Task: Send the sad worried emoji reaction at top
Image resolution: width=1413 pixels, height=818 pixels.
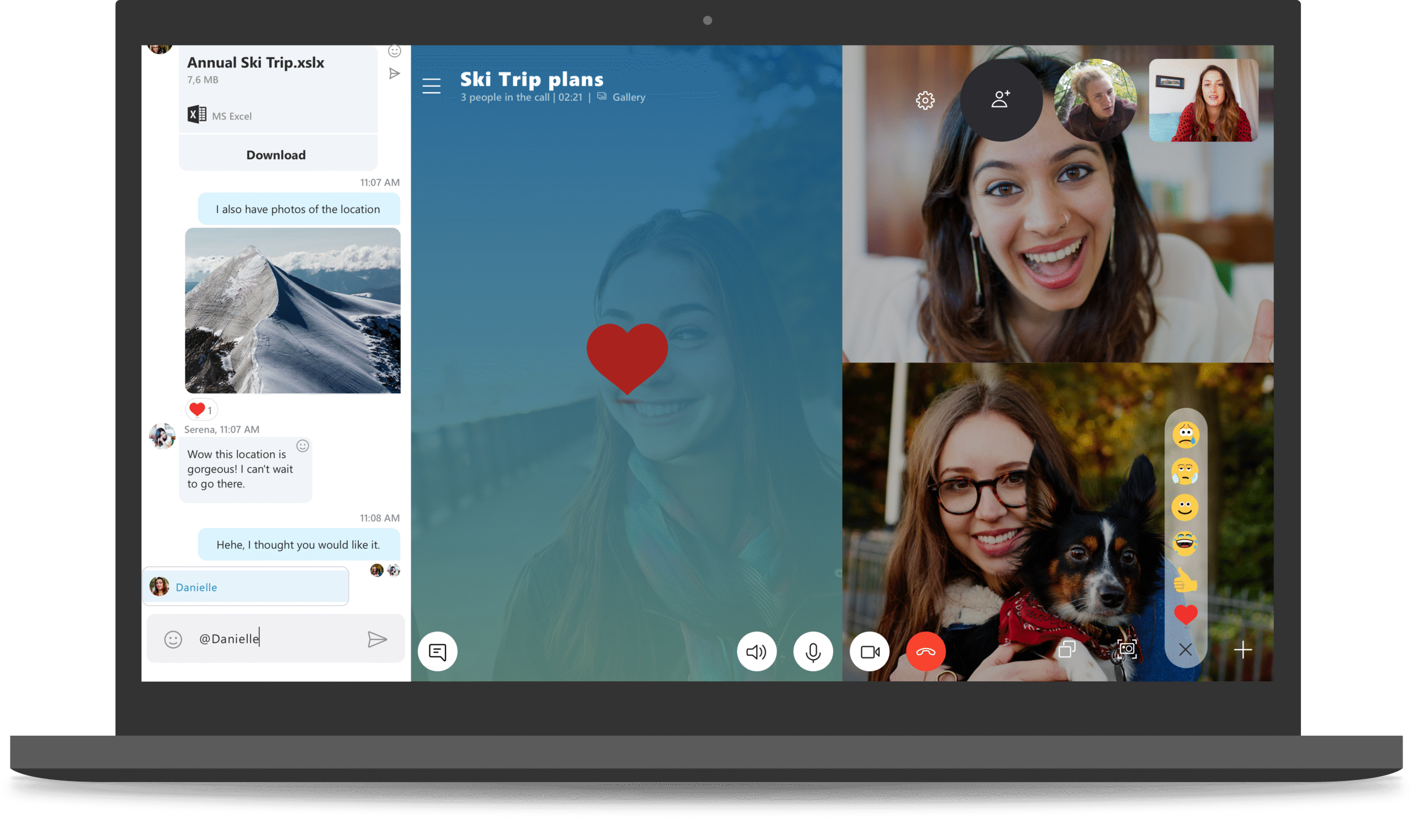Action: (x=1186, y=435)
